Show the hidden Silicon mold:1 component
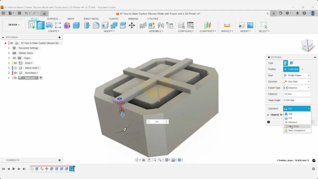Screen dimensions: 318x179 [x=15, y=68]
